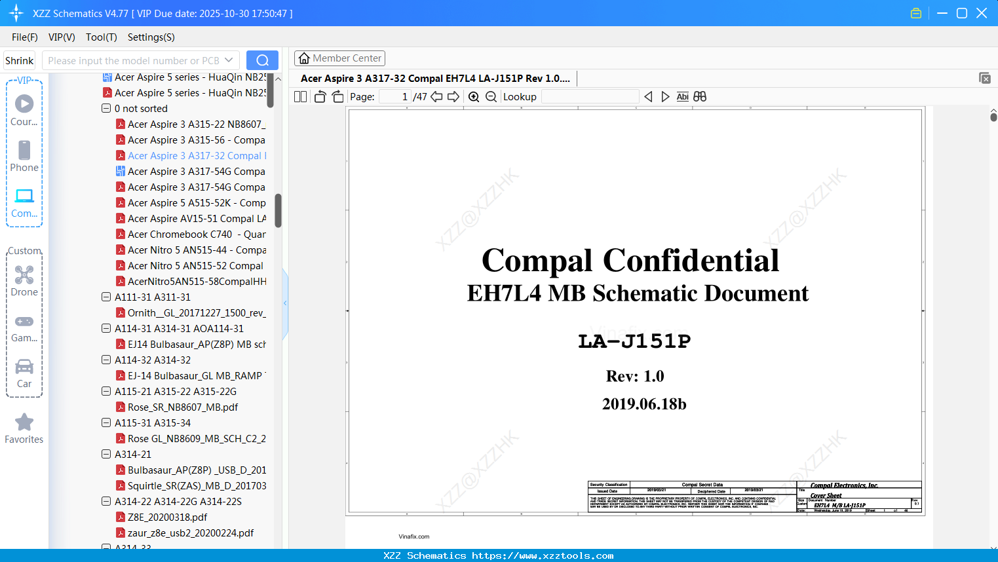Collapse the '0 not sorted' folder
The image size is (998, 562).
coord(106,108)
